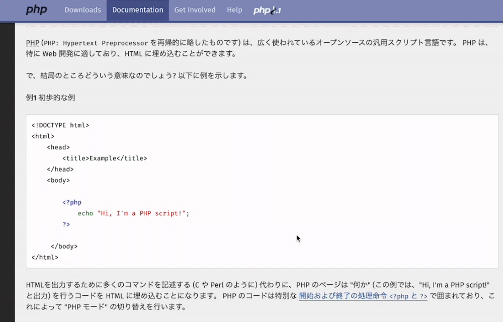Click the heading 例1 初歩的な例
The height and width of the screenshot is (322, 503).
click(x=50, y=98)
